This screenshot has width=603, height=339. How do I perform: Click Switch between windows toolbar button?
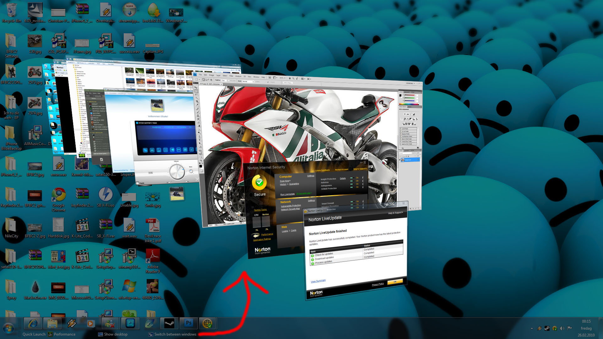(172, 334)
